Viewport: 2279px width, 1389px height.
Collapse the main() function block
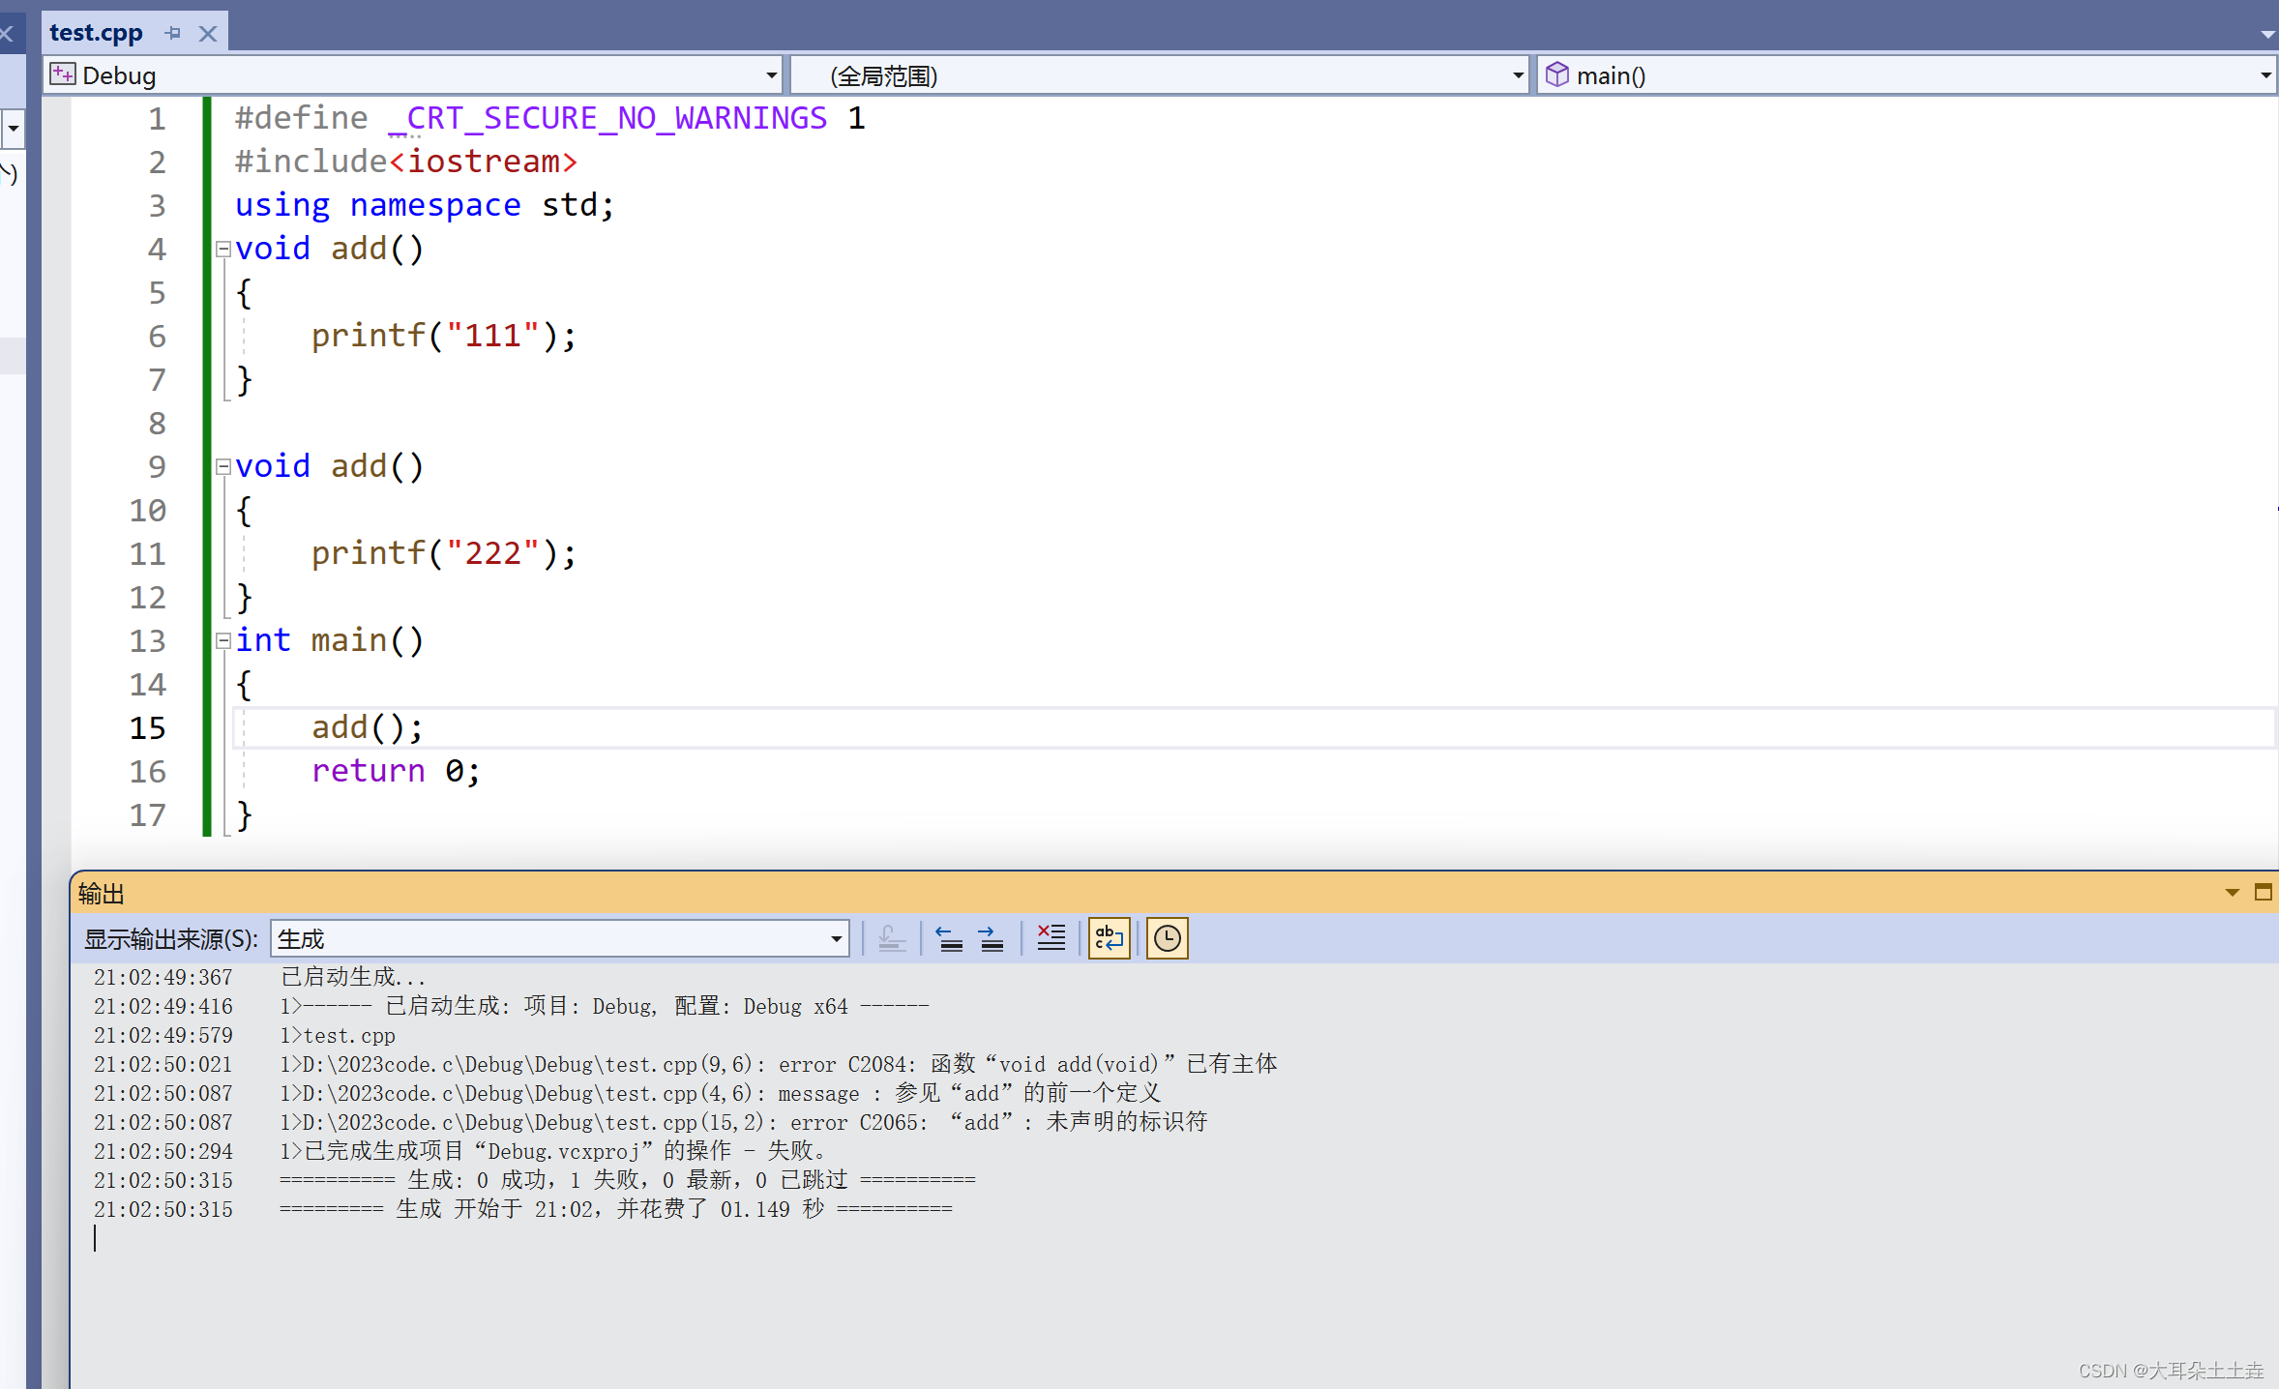click(x=222, y=640)
